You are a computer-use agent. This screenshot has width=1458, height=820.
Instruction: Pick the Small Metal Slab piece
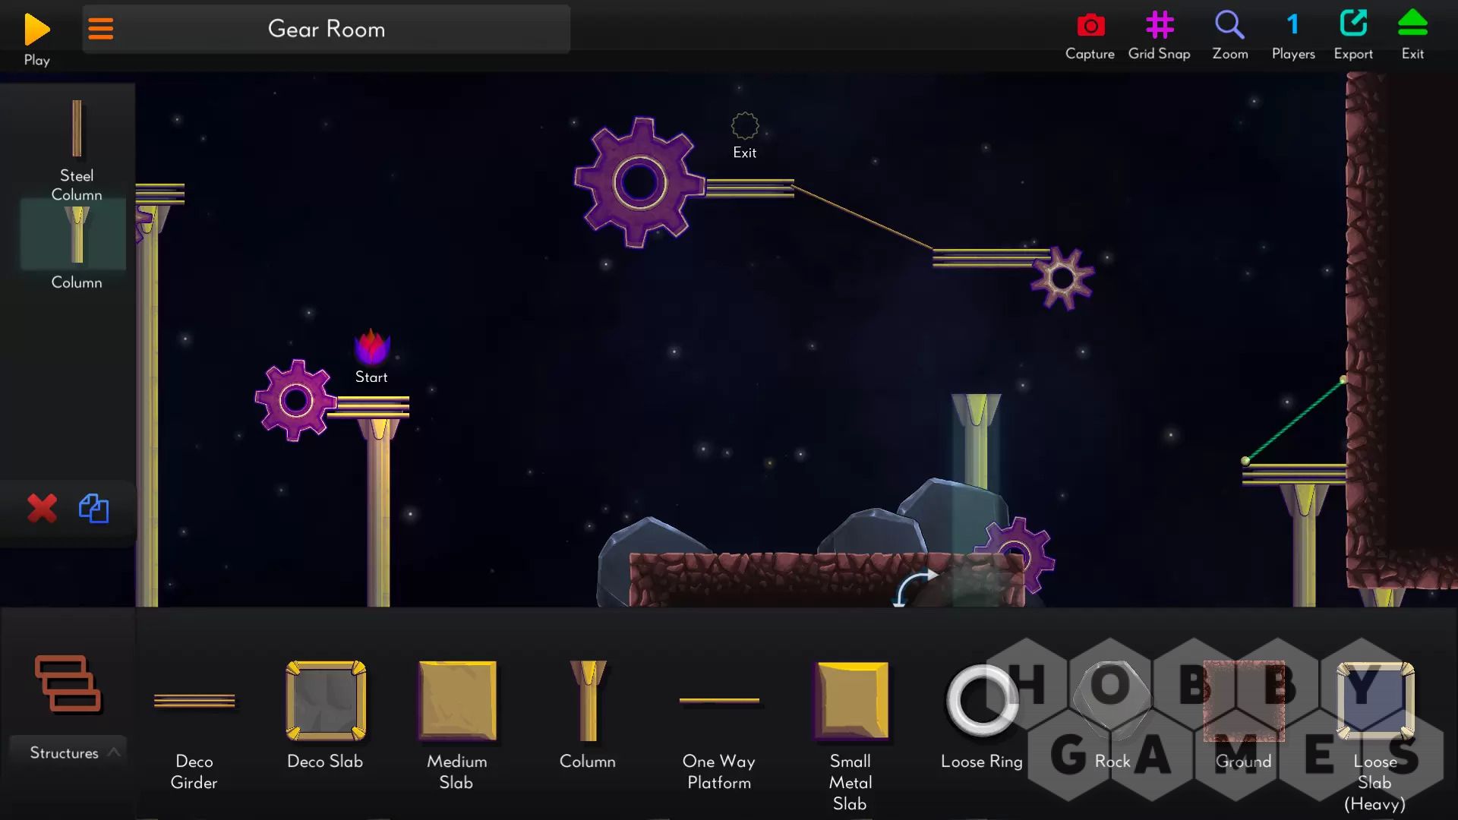[x=850, y=700]
